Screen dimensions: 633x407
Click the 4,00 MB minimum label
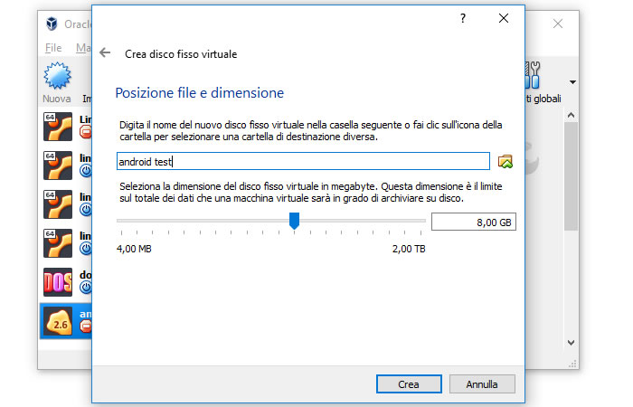(x=134, y=249)
